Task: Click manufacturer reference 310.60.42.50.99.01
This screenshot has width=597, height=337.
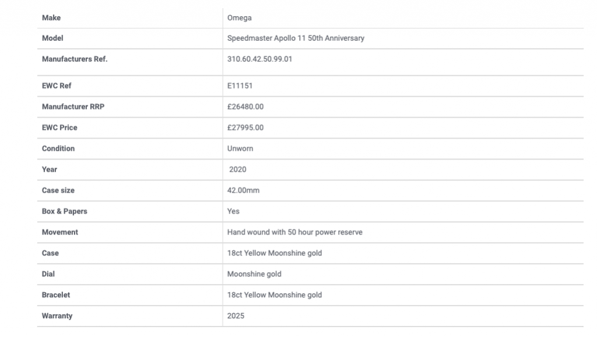Action: click(259, 59)
